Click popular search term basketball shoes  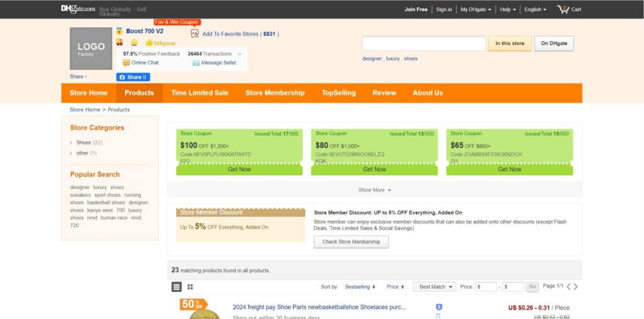(106, 203)
